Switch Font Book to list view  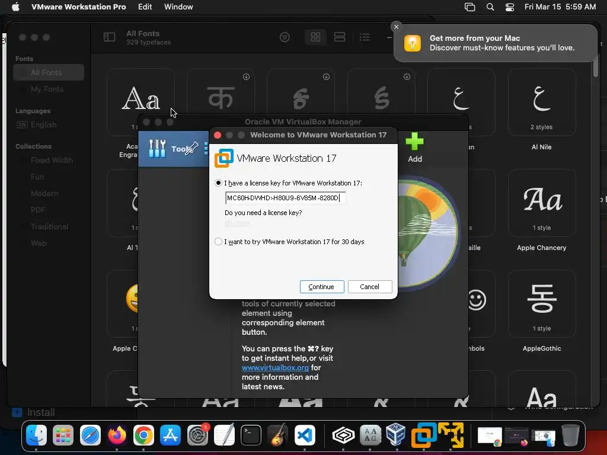(x=365, y=37)
